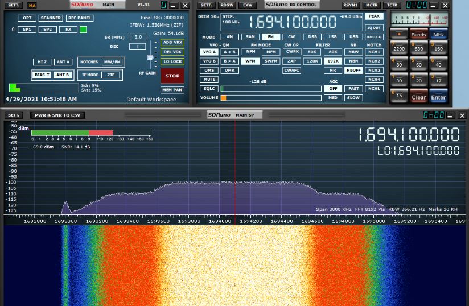The image size is (469, 306).
Task: Select the 40 band keypad button
Action: click(438, 64)
